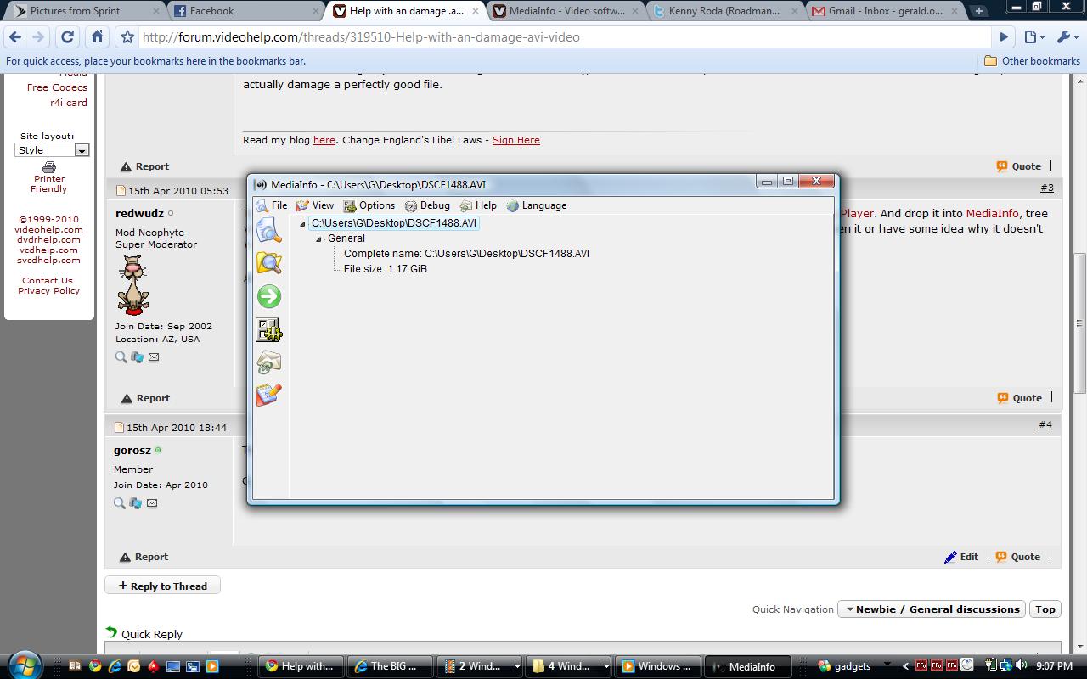
Task: Click the Go arrow beside the address bar
Action: (x=1004, y=37)
